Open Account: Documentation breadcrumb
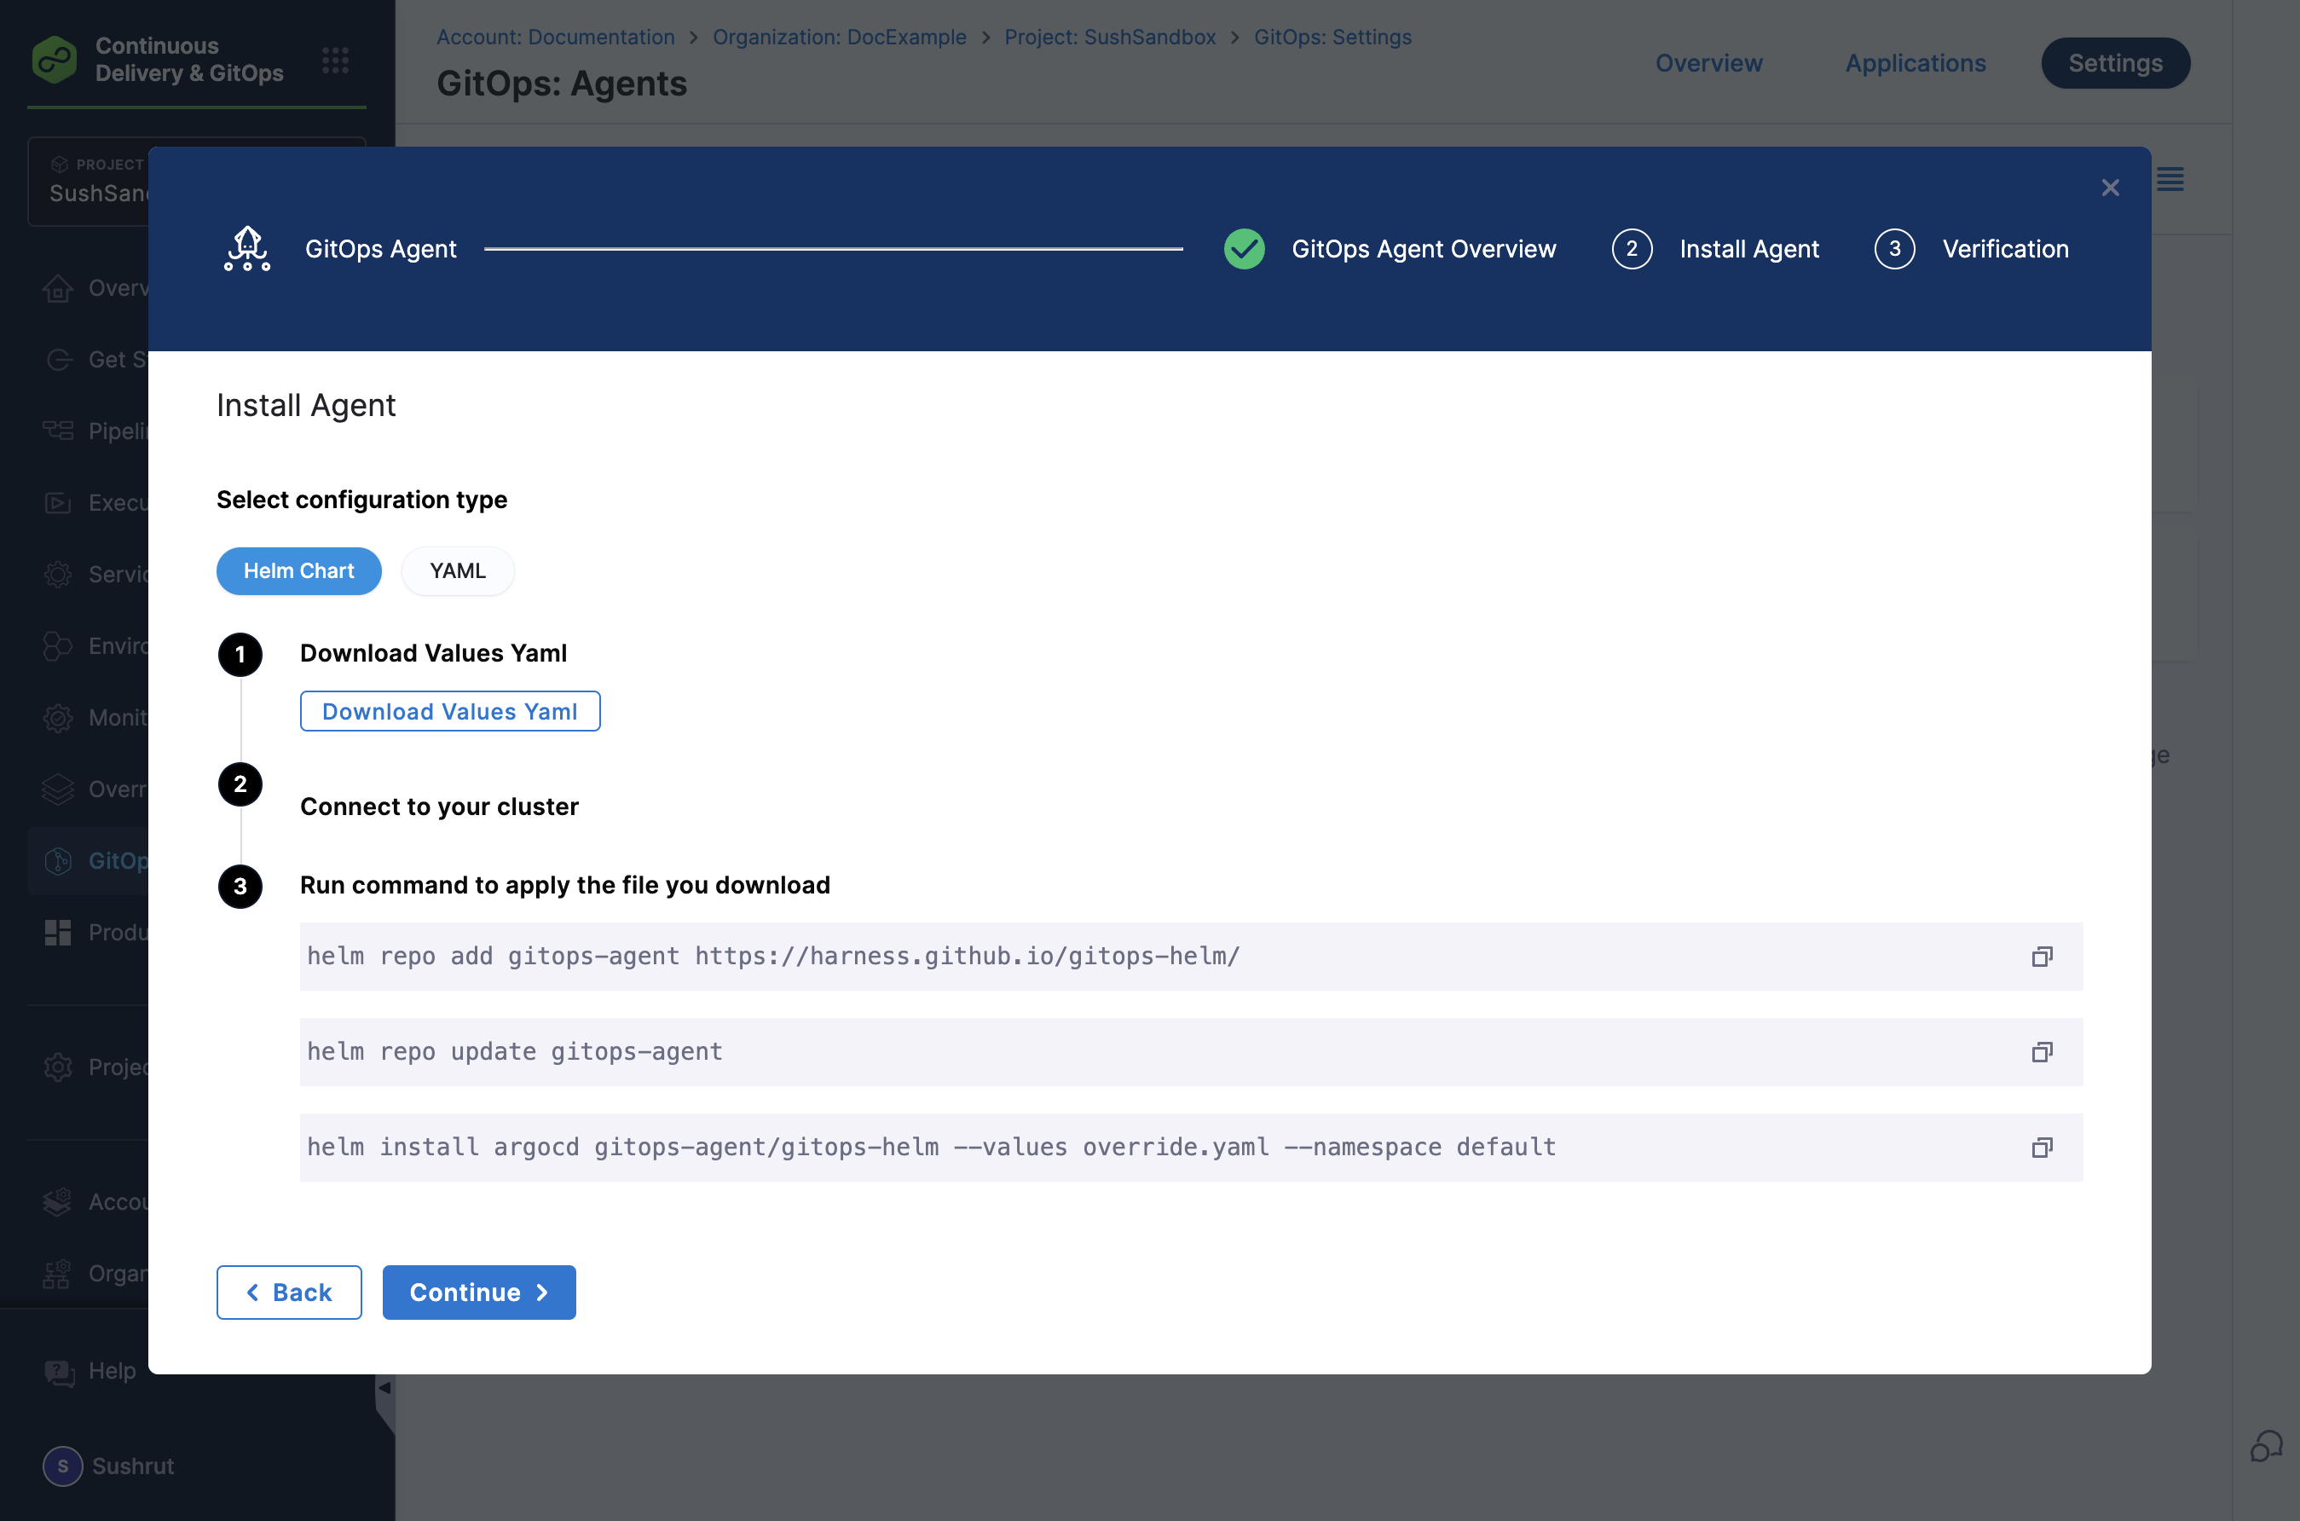The image size is (2300, 1521). (x=556, y=37)
